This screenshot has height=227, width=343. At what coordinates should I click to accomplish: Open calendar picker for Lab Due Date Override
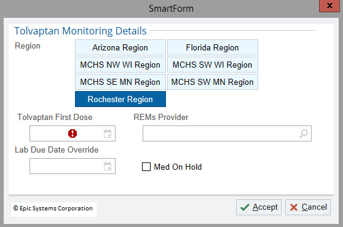coord(108,166)
